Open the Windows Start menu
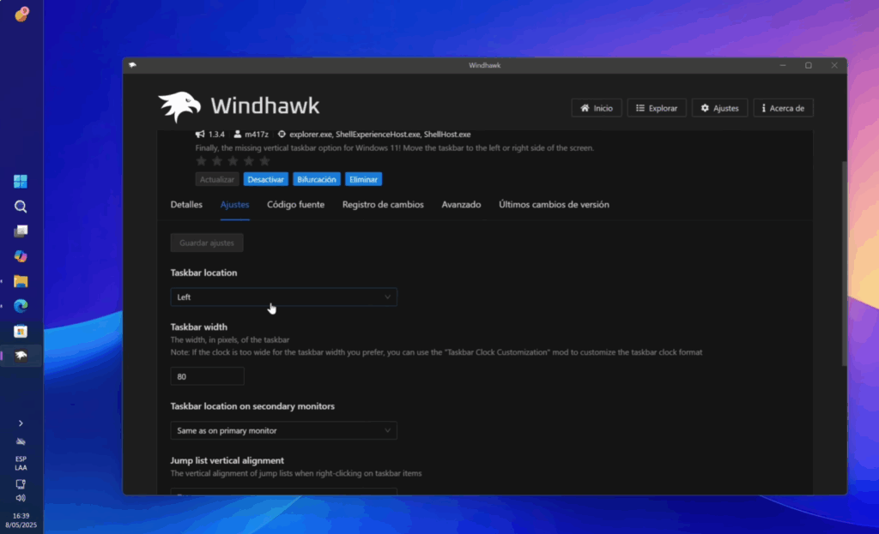 tap(21, 182)
